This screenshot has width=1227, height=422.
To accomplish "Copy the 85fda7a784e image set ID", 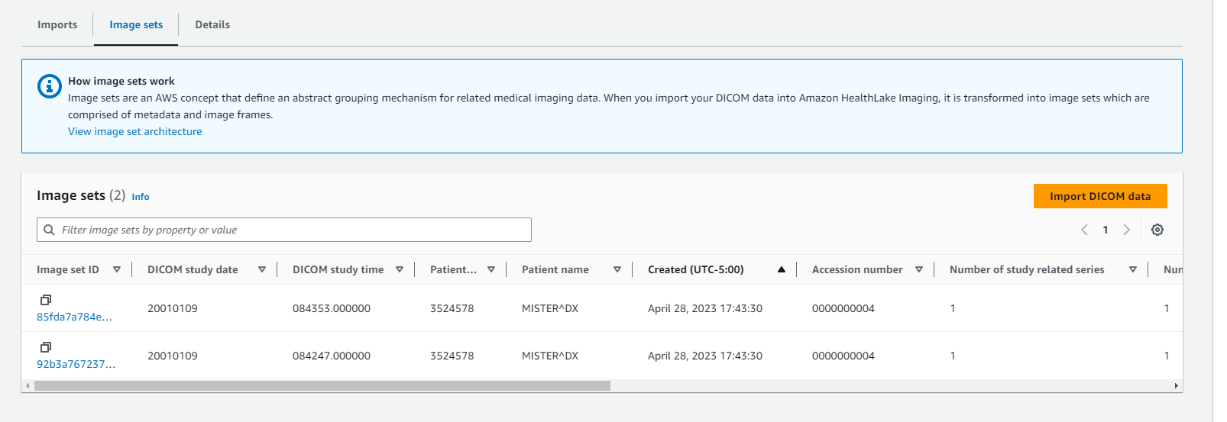I will (x=46, y=300).
